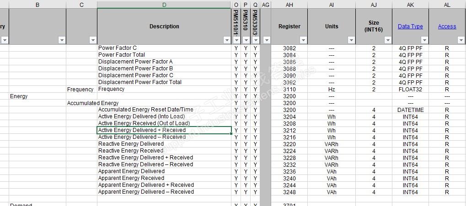466x206 pixels.
Task: Open the Size (INT16) filter dropdown
Action: [x=388, y=40]
